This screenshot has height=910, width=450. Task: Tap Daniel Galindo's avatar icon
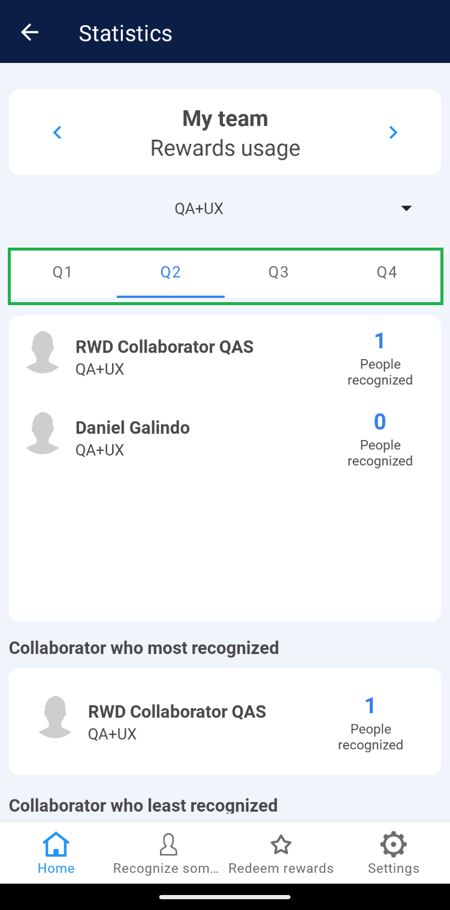tap(43, 433)
